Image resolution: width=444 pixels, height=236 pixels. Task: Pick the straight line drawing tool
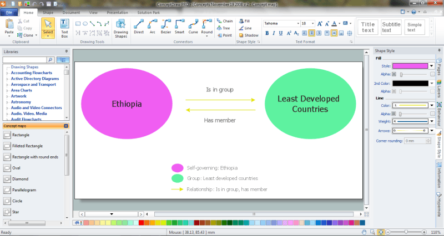pyautogui.click(x=92, y=24)
